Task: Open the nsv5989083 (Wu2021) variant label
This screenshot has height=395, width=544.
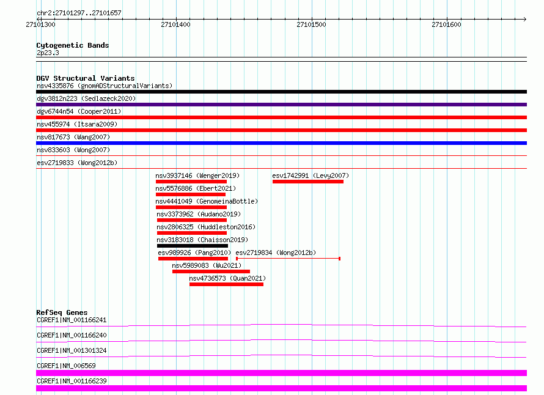Action: pyautogui.click(x=207, y=265)
